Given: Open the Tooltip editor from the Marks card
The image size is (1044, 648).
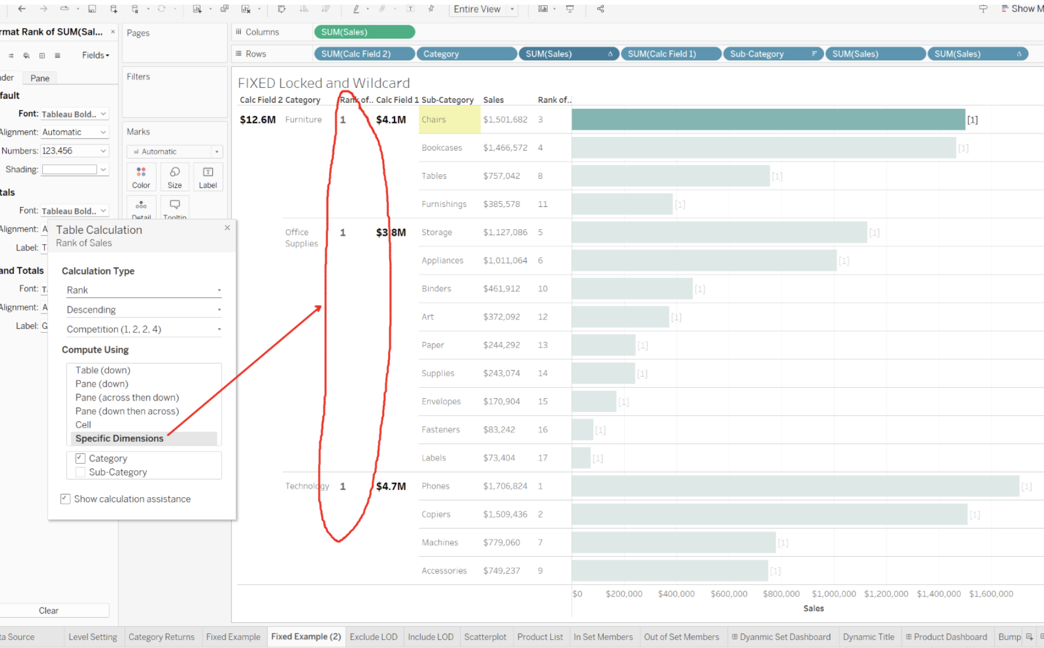Looking at the screenshot, I should tap(174, 208).
